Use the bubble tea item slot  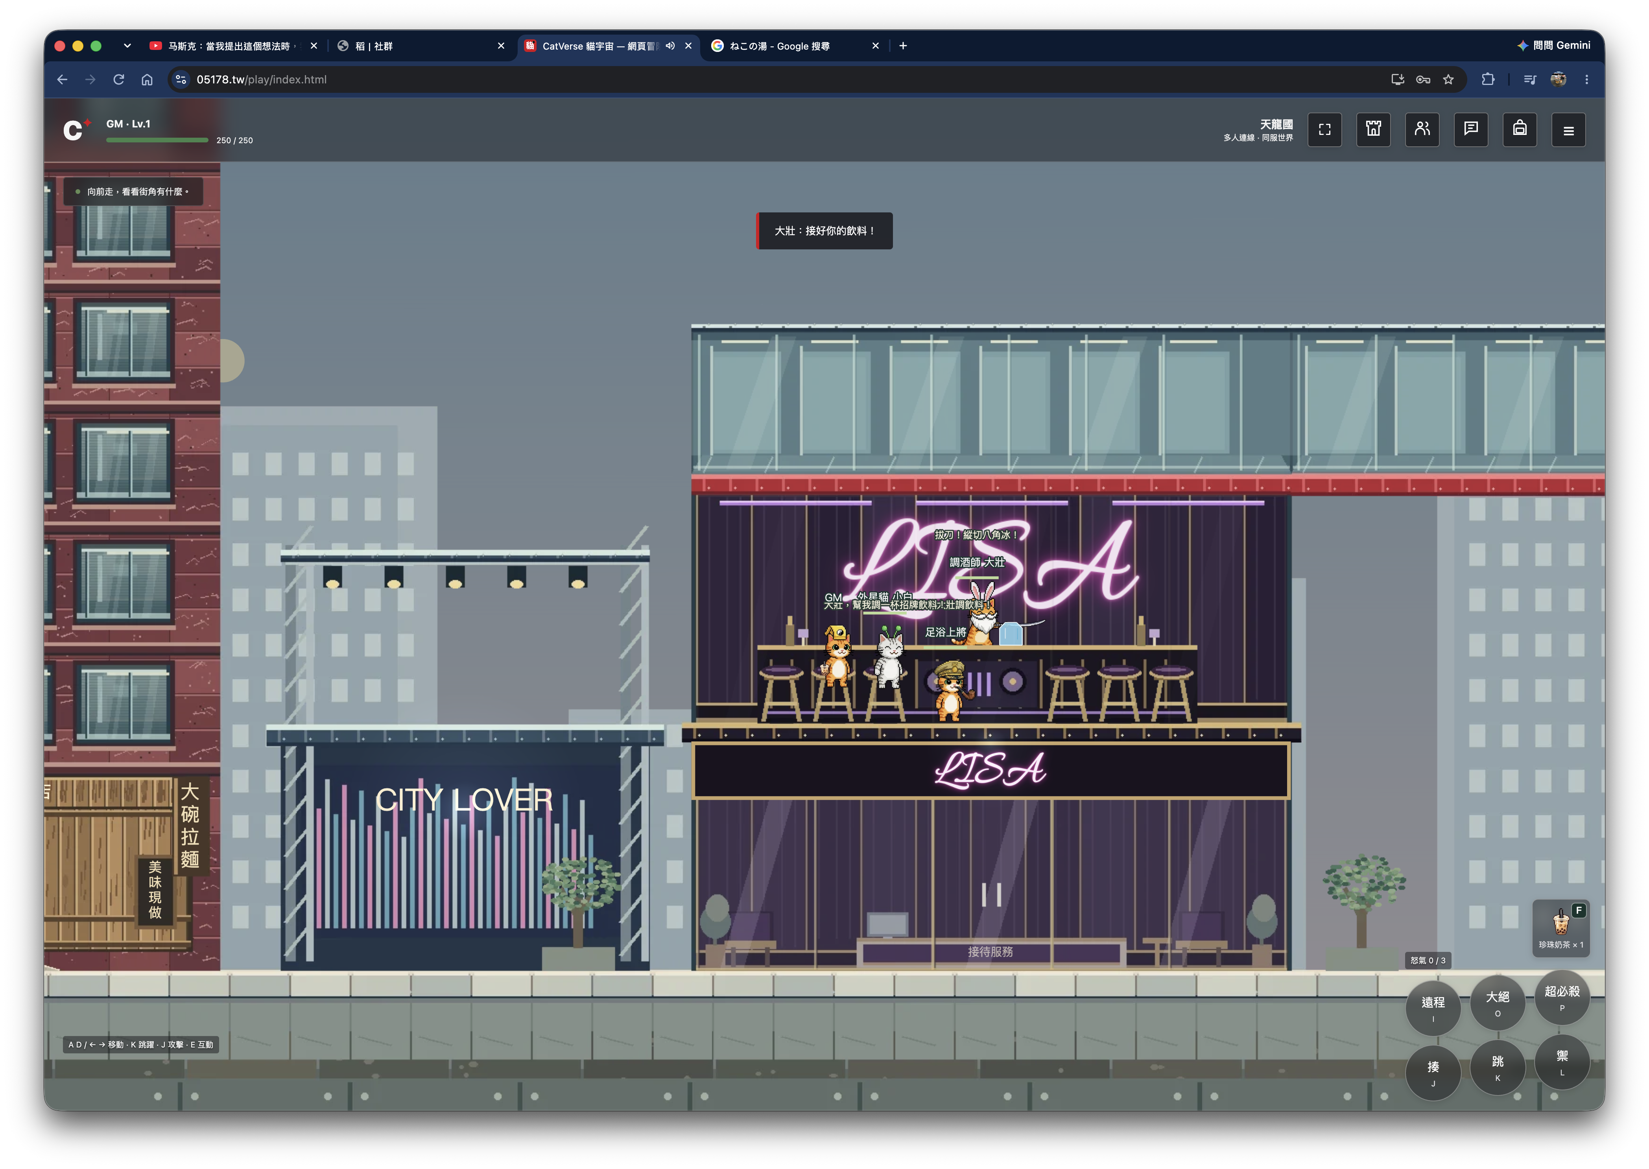point(1560,928)
